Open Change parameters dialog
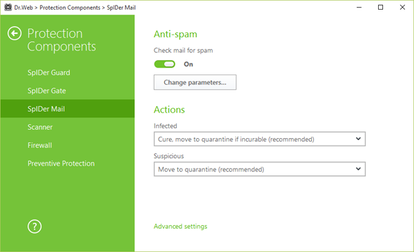The width and height of the screenshot is (414, 252). [x=195, y=82]
